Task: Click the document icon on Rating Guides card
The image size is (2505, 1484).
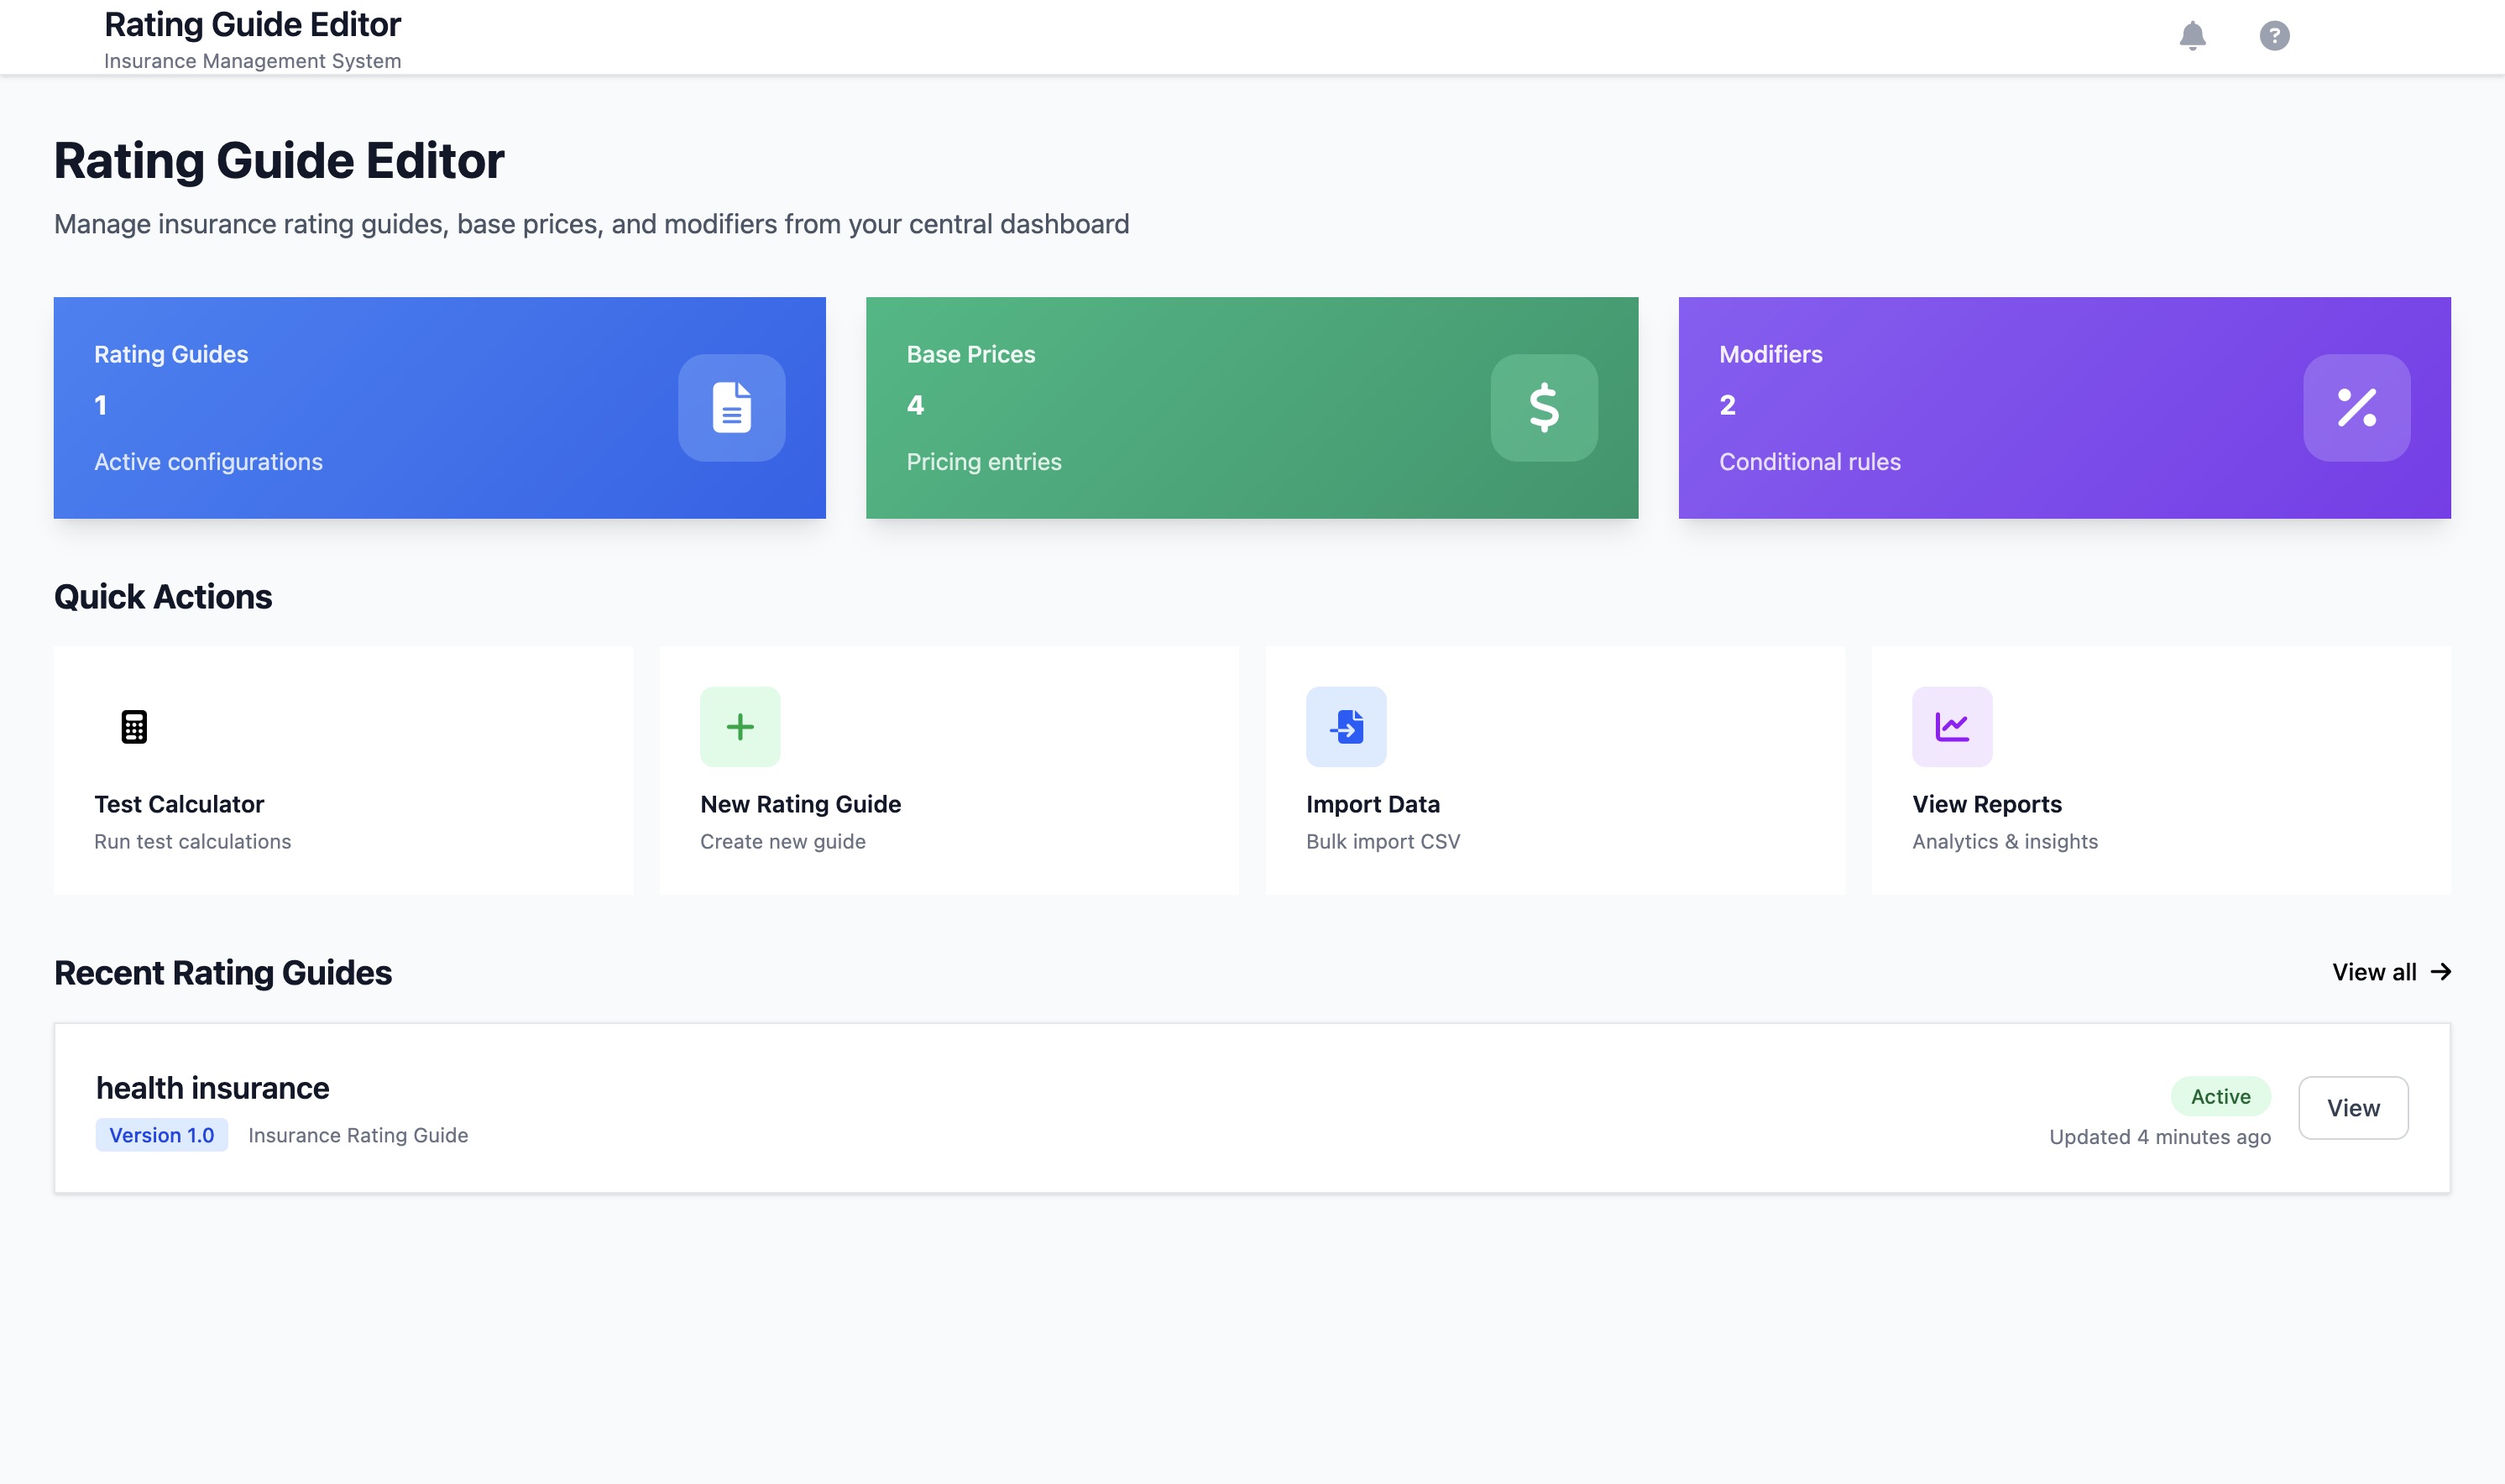Action: click(731, 407)
